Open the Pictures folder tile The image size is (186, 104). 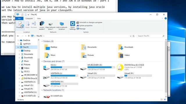[x=87, y=55]
